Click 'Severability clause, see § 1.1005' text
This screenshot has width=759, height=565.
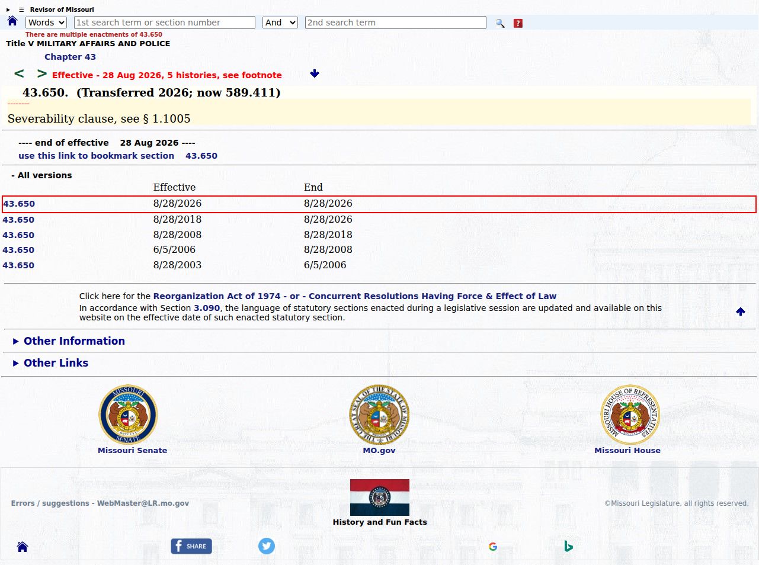pyautogui.click(x=99, y=118)
